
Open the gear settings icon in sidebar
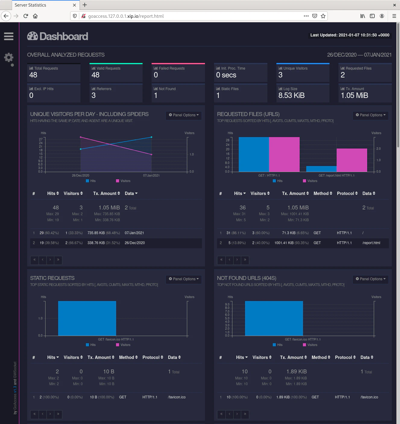tap(9, 57)
